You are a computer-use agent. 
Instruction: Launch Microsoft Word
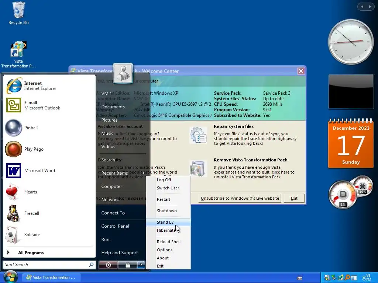point(49,171)
